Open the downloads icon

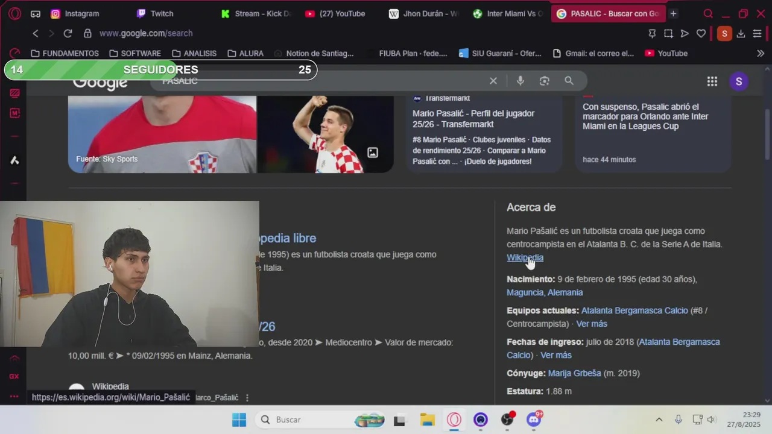(x=741, y=34)
